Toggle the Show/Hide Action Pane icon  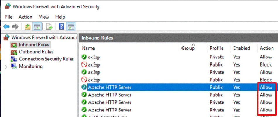71,27
